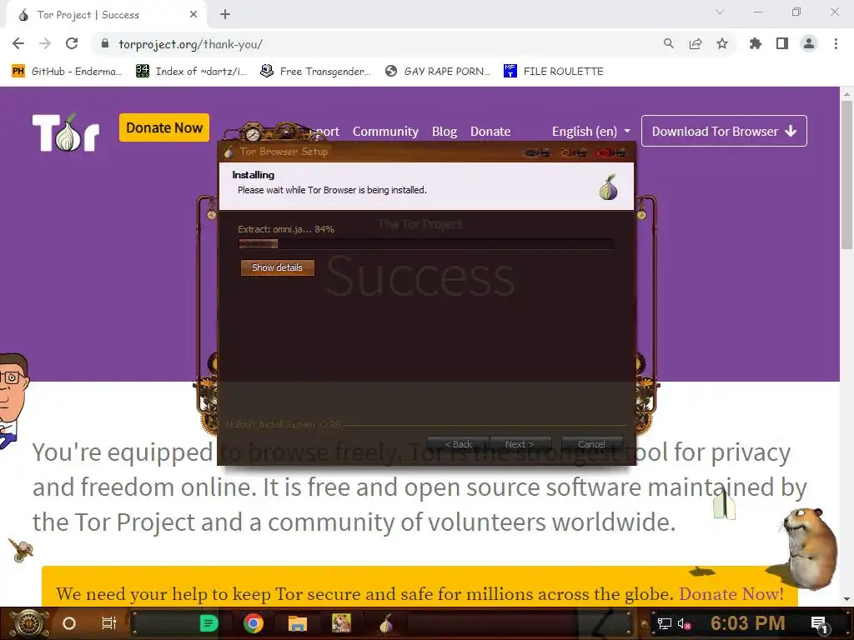Click the Chrome tab search chevron
This screenshot has width=854, height=640.
point(720,12)
